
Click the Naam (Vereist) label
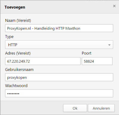point(18,20)
